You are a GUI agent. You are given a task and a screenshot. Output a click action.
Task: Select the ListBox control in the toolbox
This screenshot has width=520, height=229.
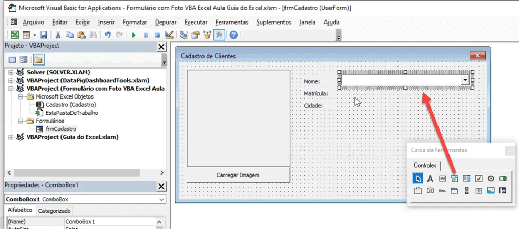[466, 179]
